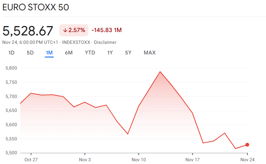Click the active 1M range tab
266x164 pixels.
point(49,53)
